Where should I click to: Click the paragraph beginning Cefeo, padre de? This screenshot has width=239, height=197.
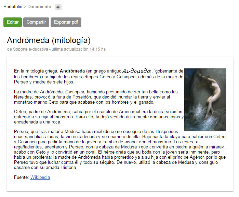pyautogui.click(x=99, y=117)
